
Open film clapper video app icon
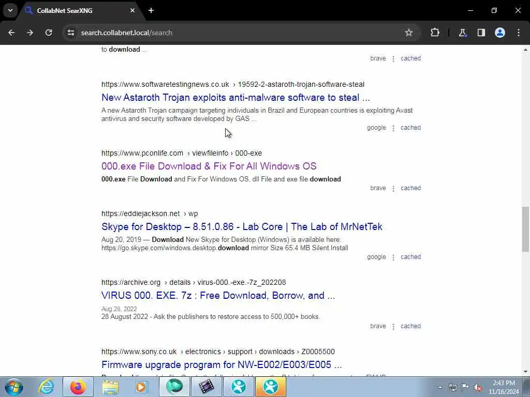(x=206, y=387)
